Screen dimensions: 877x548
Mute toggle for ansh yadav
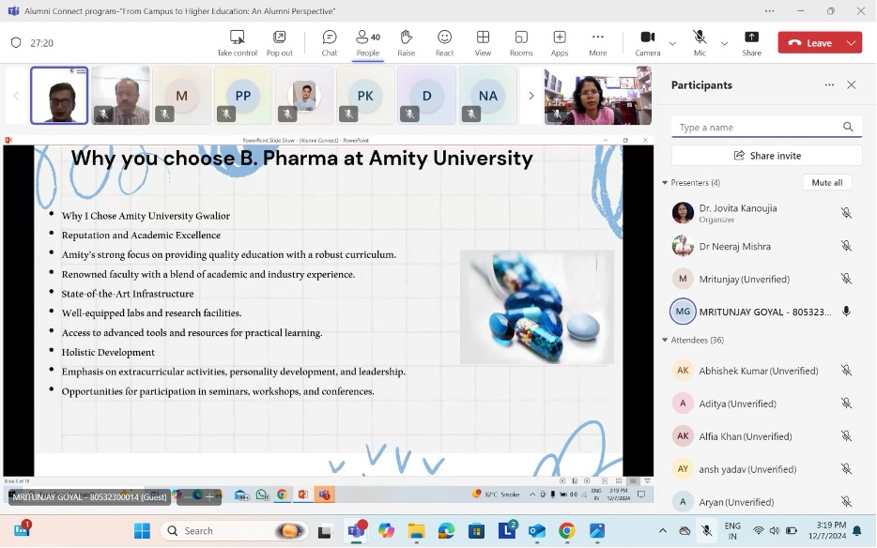[x=846, y=469]
